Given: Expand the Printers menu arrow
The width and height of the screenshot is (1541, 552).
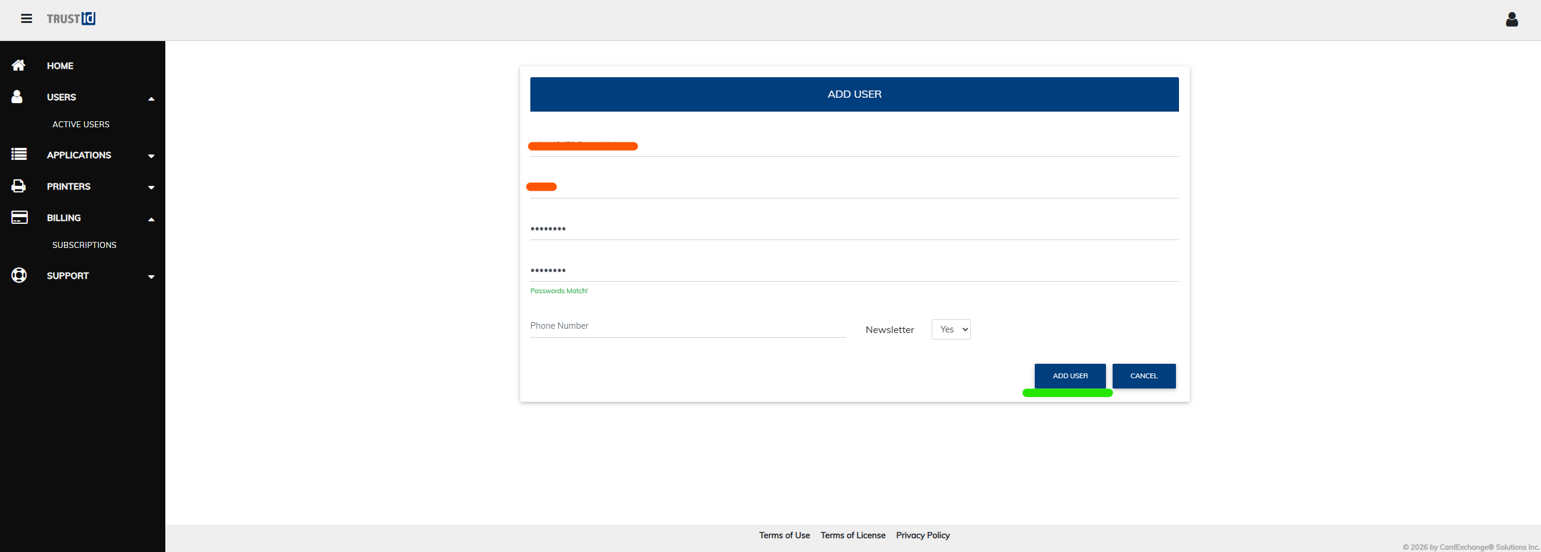Looking at the screenshot, I should click(151, 188).
